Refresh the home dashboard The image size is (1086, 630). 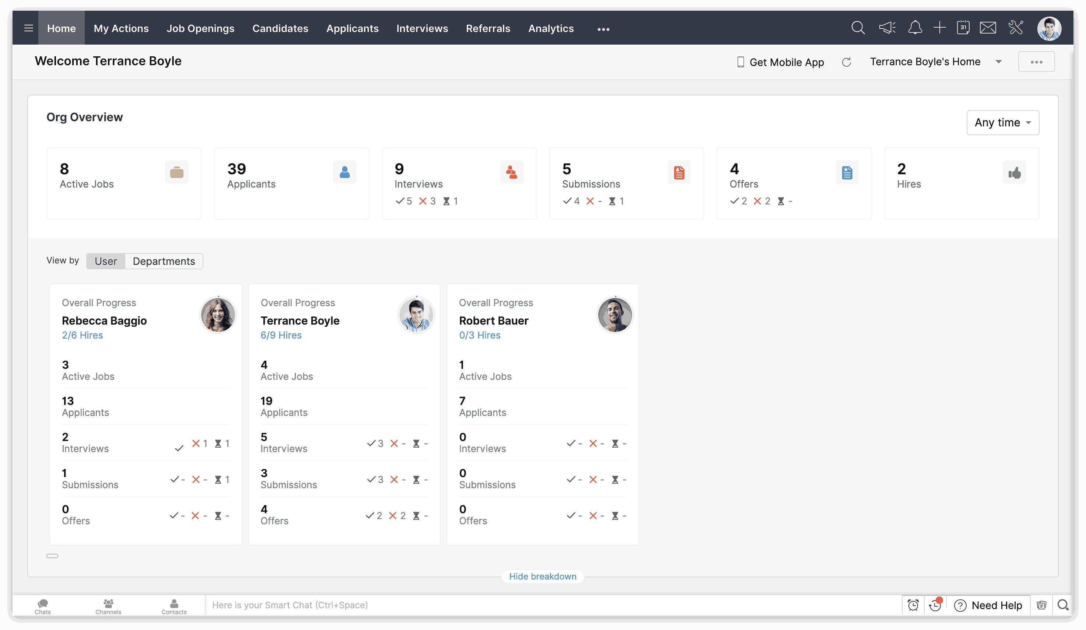tap(847, 62)
